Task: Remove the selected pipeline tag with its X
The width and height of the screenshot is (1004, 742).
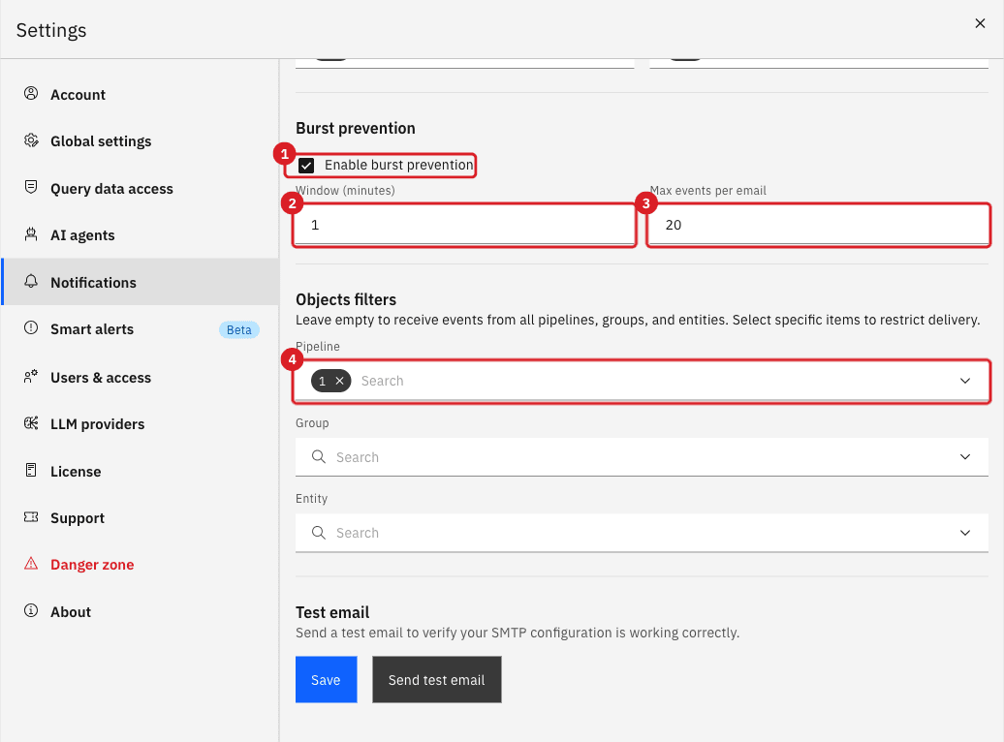Action: click(340, 381)
